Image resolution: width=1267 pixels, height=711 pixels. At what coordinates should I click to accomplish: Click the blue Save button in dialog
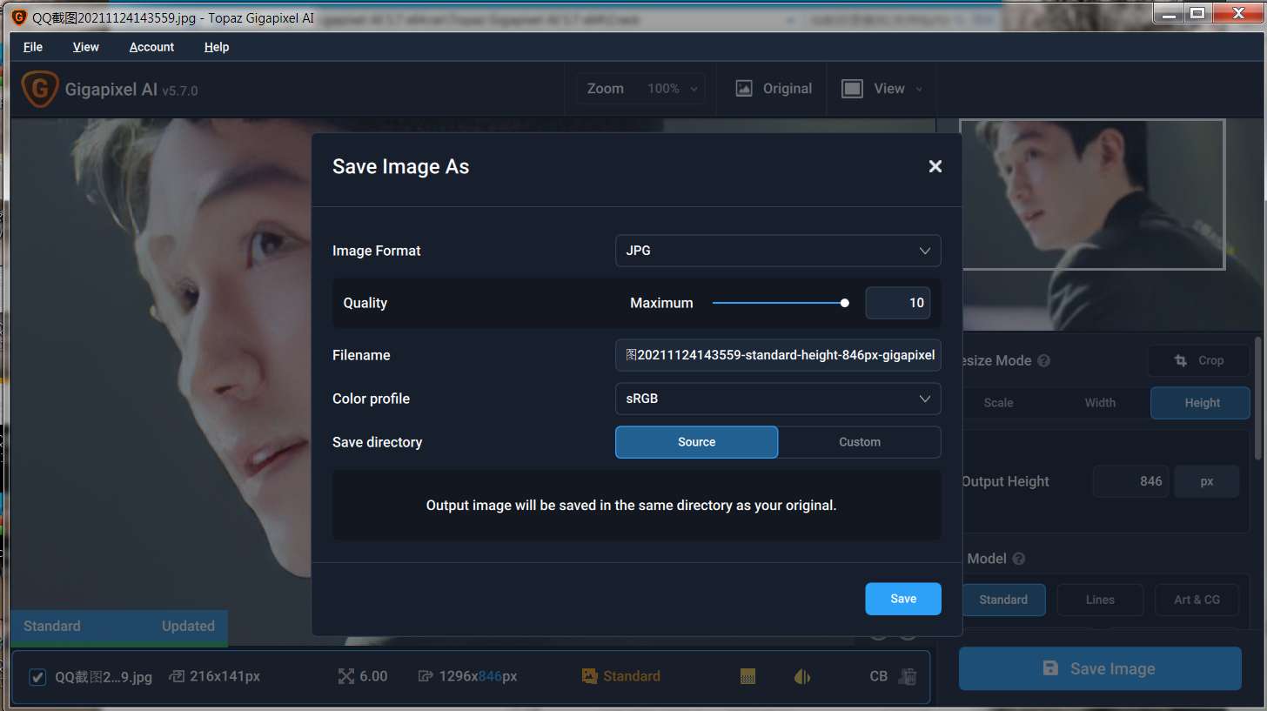903,599
